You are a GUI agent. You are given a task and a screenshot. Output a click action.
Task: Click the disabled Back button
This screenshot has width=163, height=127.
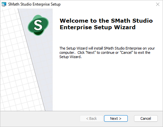click(92, 118)
